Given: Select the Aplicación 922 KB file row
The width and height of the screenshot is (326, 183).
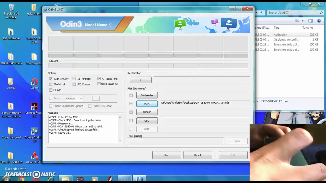Looking at the screenshot, I should tap(287, 35).
